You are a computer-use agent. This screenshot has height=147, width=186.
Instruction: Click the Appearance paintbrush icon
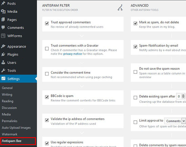[3, 46]
